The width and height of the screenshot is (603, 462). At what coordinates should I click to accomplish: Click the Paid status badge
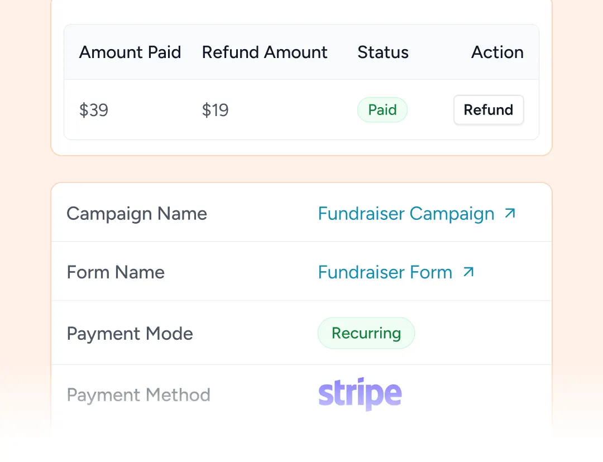click(x=382, y=110)
